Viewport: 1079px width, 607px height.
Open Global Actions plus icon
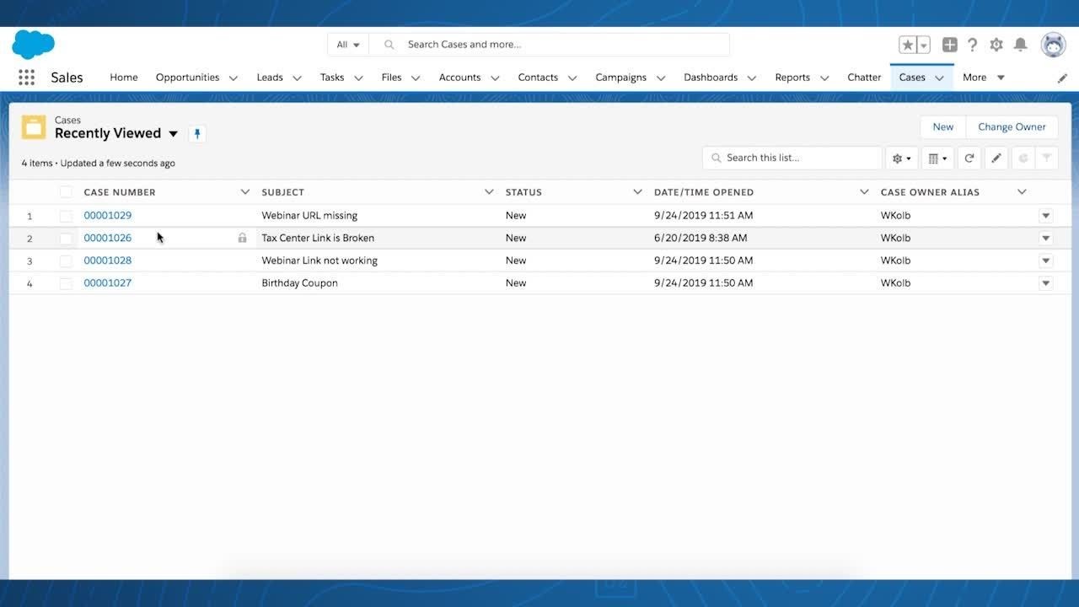point(950,45)
